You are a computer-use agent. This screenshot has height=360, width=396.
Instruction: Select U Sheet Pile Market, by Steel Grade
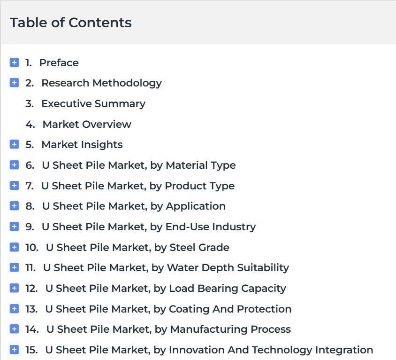137,247
